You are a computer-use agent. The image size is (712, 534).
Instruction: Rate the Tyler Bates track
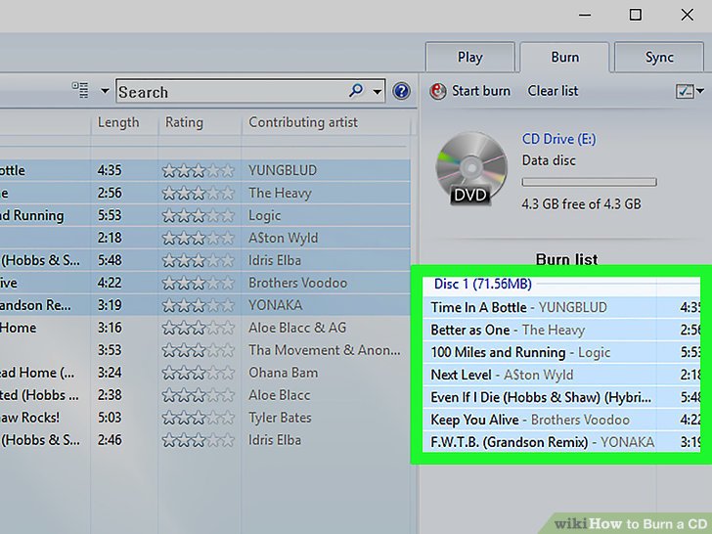point(198,418)
